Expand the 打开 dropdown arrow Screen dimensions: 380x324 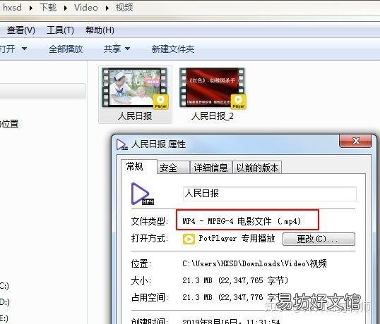click(x=24, y=49)
